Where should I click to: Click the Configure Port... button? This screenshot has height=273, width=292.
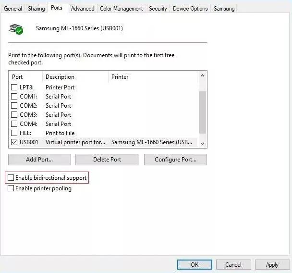(175, 160)
